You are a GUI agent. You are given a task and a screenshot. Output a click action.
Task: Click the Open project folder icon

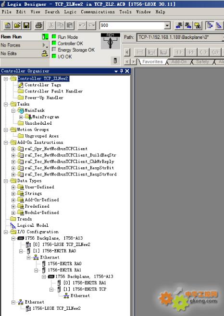17,25
